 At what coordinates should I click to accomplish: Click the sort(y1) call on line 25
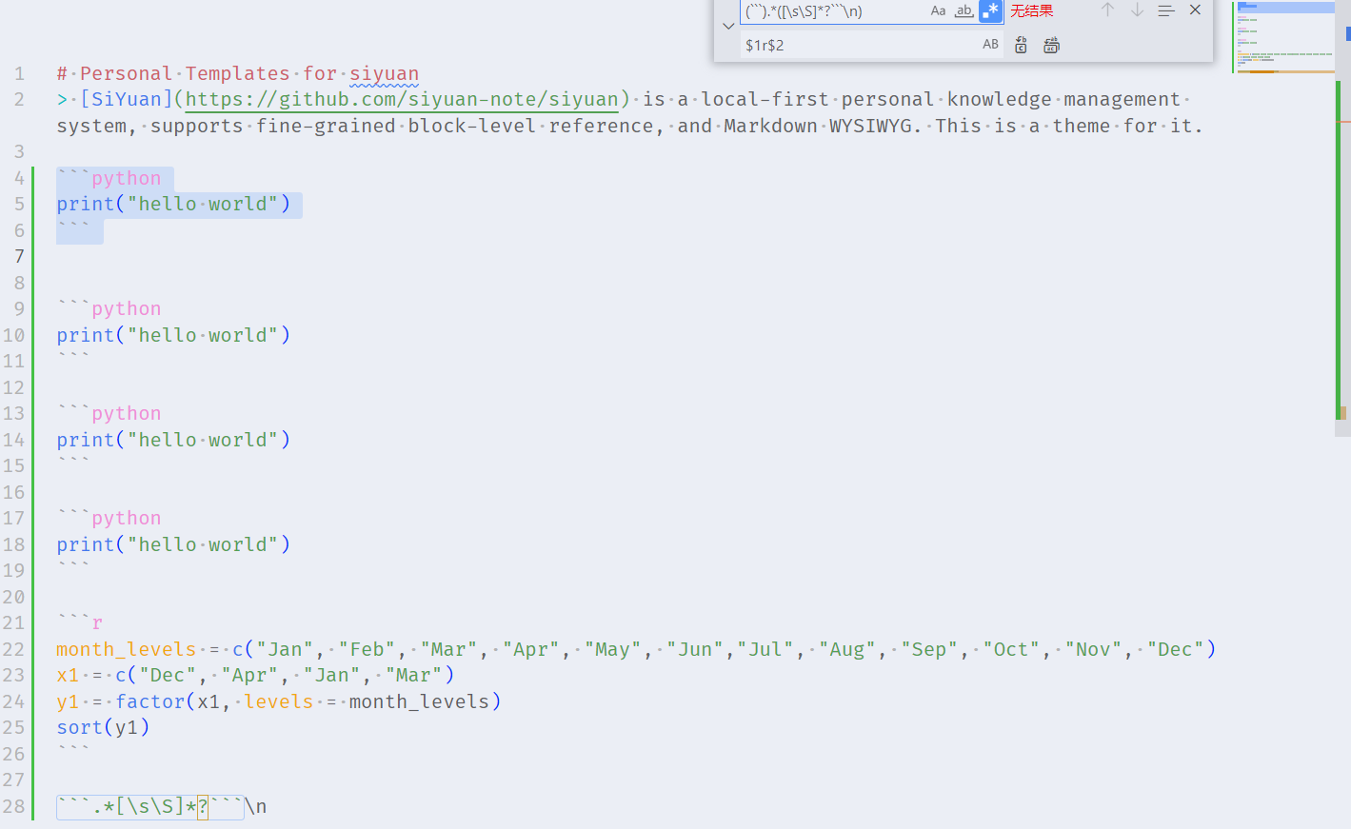point(103,726)
